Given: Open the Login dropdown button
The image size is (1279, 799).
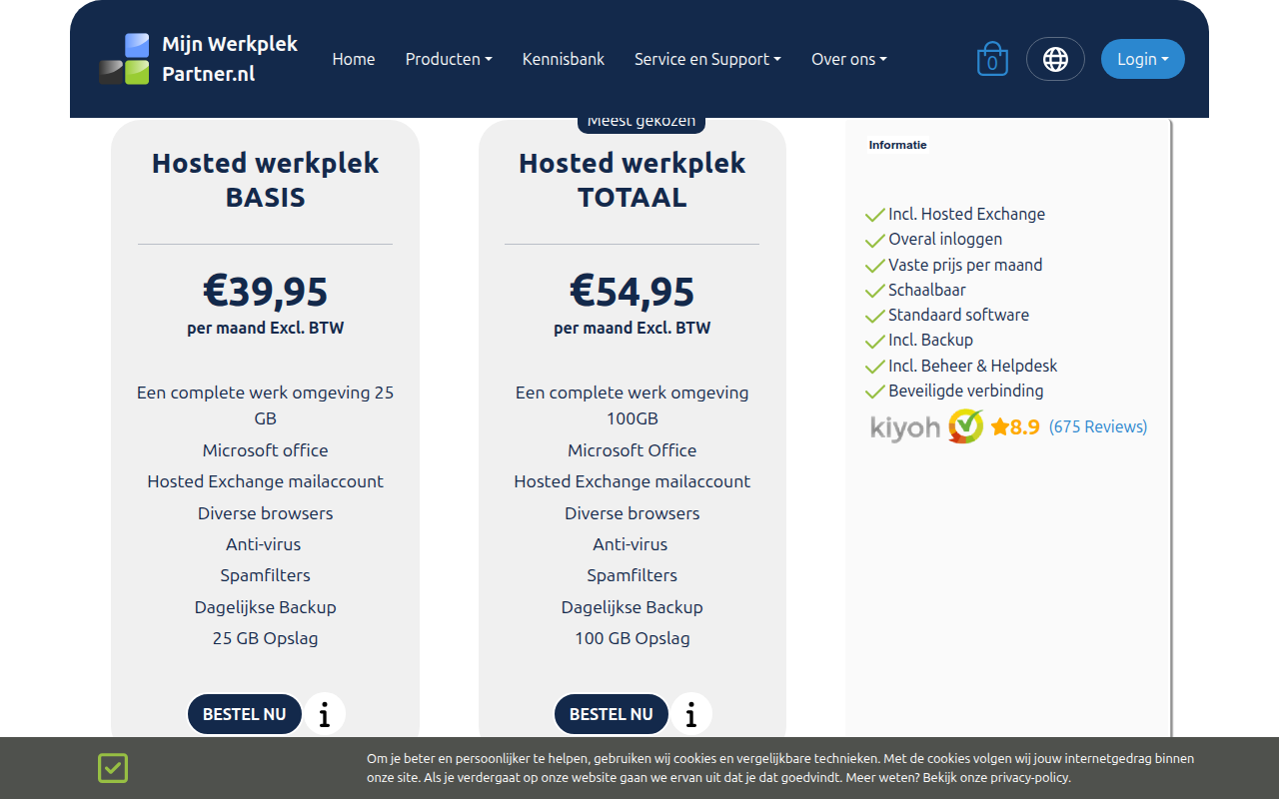Looking at the screenshot, I should click(x=1143, y=59).
